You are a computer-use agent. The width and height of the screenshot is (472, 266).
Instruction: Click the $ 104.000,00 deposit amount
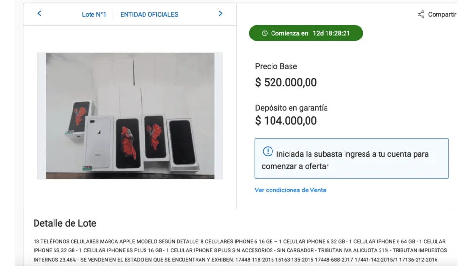(286, 121)
